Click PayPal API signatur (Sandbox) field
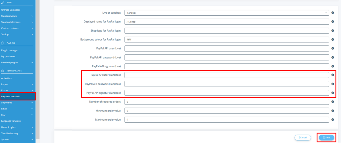Image resolution: width=341 pixels, height=143 pixels. click(226, 93)
